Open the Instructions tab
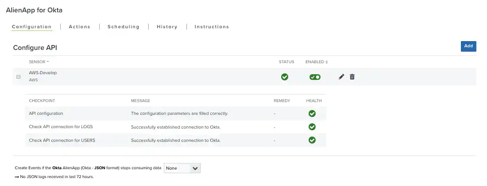This screenshot has height=186, width=487. click(x=212, y=27)
